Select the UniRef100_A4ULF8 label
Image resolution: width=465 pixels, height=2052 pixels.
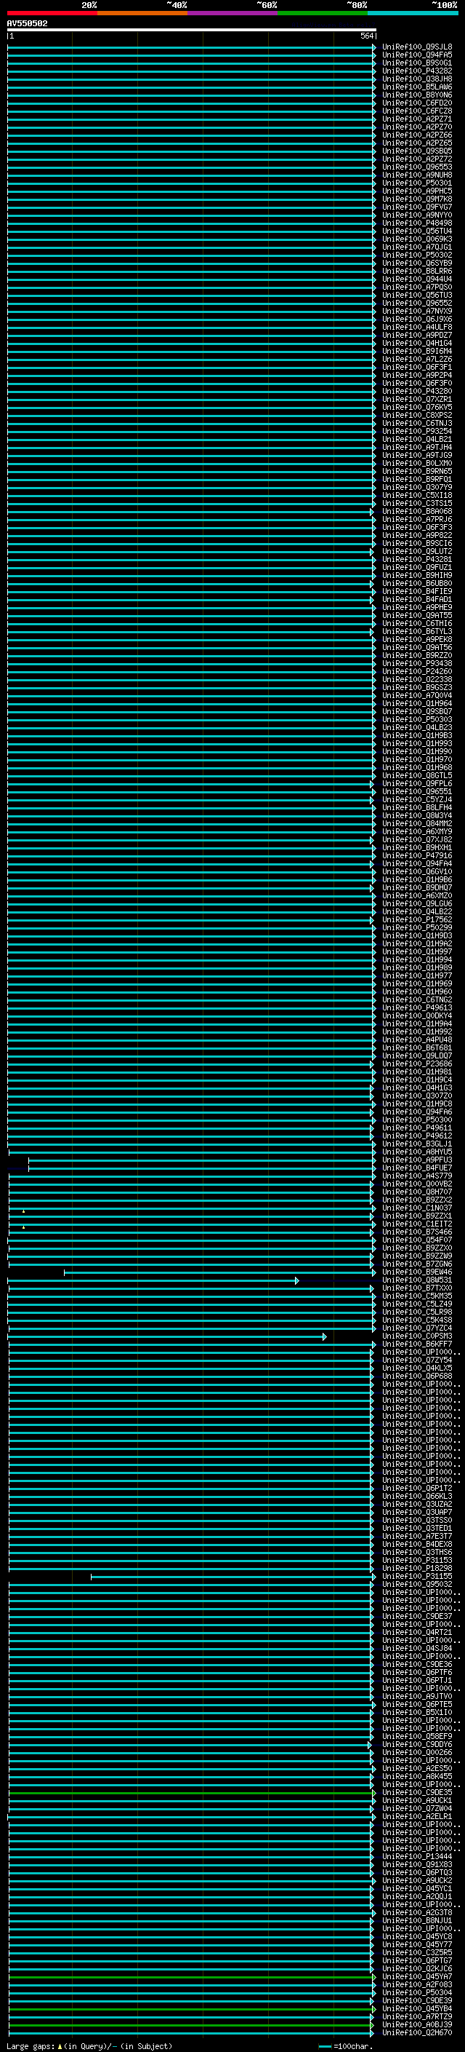[x=417, y=327]
